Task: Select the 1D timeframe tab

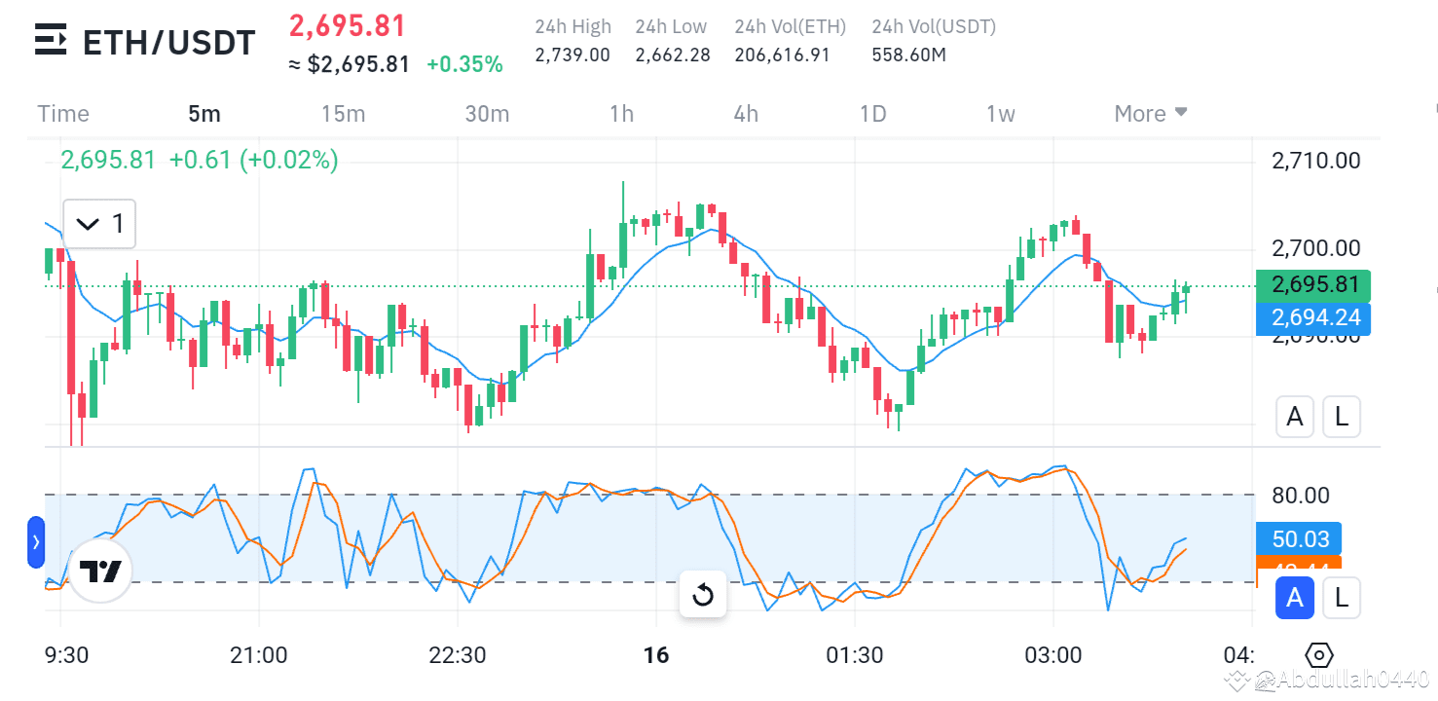Action: coord(872,113)
